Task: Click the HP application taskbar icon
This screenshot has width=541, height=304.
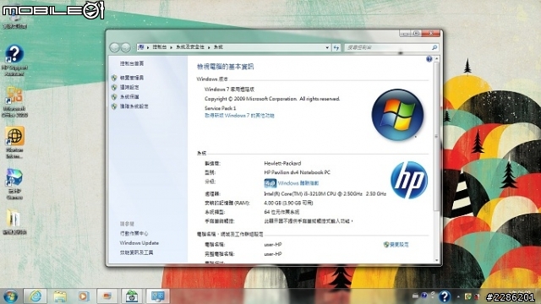Action: [x=132, y=296]
